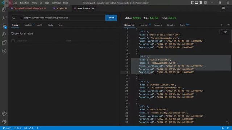Open the View menu
Viewport: 232px width, 130px height.
(x=34, y=3)
